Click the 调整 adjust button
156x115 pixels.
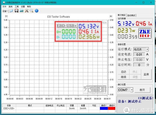[135, 77]
